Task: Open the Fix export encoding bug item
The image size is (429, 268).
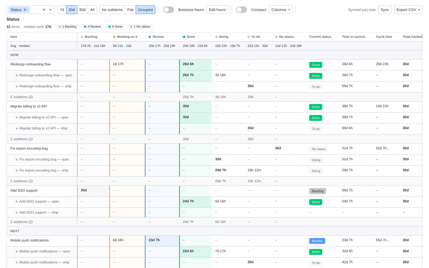Action: pyautogui.click(x=29, y=149)
